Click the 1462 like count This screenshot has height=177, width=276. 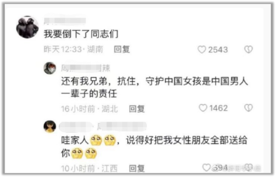tap(218, 108)
